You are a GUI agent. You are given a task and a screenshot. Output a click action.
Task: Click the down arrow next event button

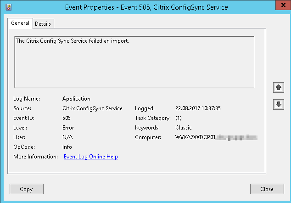pos(278,104)
